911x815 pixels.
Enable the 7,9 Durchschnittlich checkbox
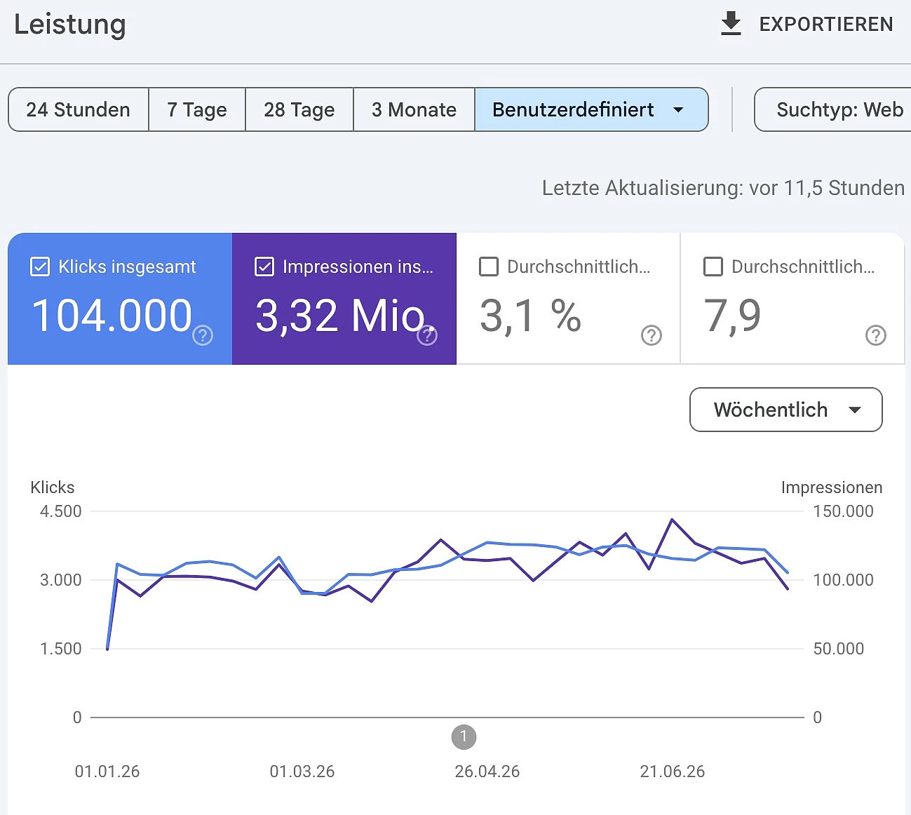coord(713,267)
